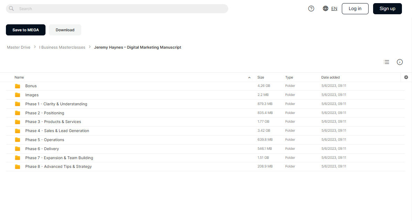Toggle Name sort order arrow

249,77
